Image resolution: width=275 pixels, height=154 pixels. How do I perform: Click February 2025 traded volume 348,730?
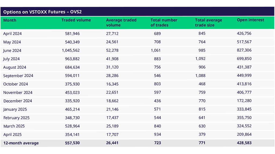click(x=72, y=118)
